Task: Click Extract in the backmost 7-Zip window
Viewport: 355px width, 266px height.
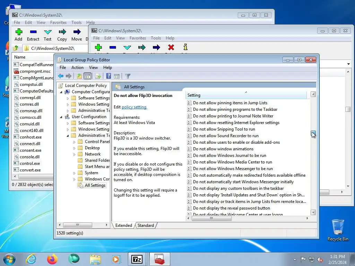Action: pyautogui.click(x=33, y=35)
